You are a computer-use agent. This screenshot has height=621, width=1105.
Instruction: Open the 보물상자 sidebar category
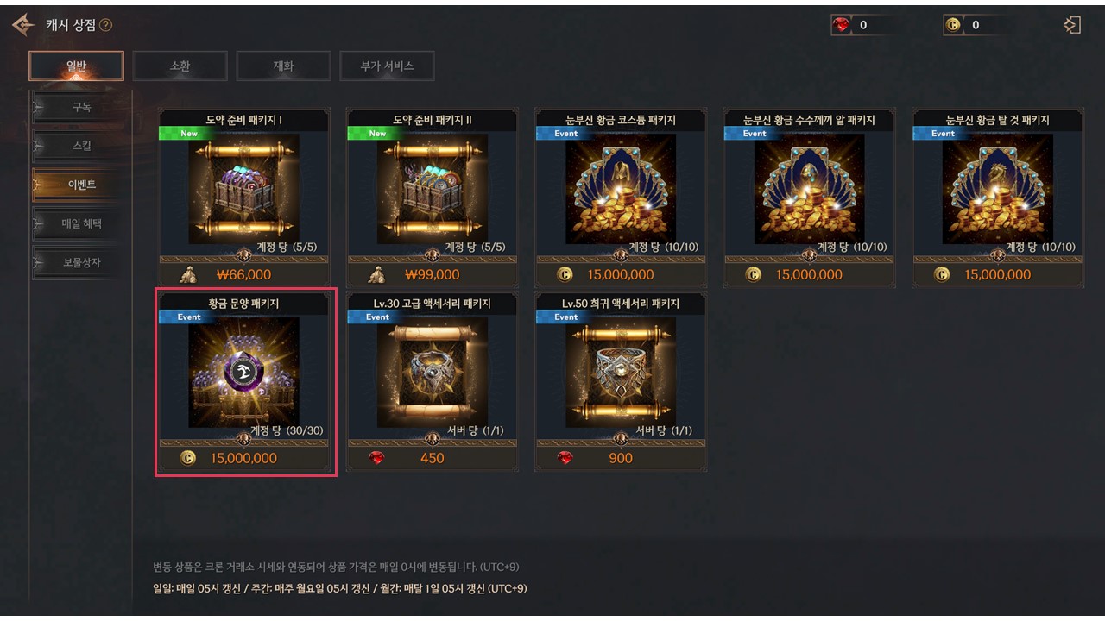[x=80, y=262]
